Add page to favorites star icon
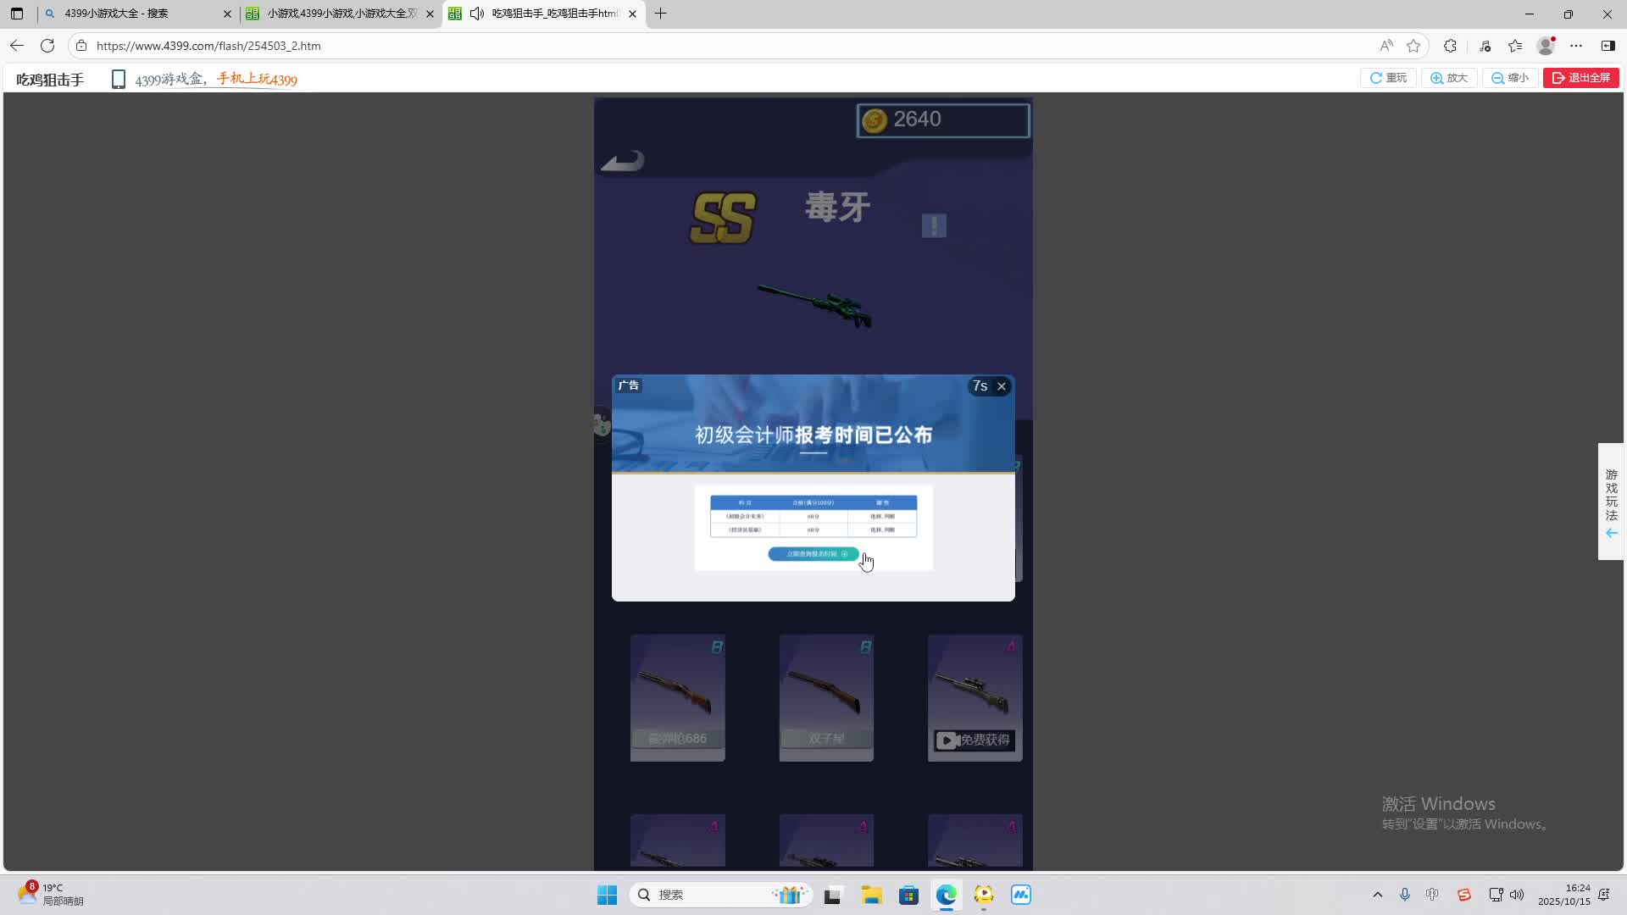Viewport: 1627px width, 915px height. [x=1413, y=46]
